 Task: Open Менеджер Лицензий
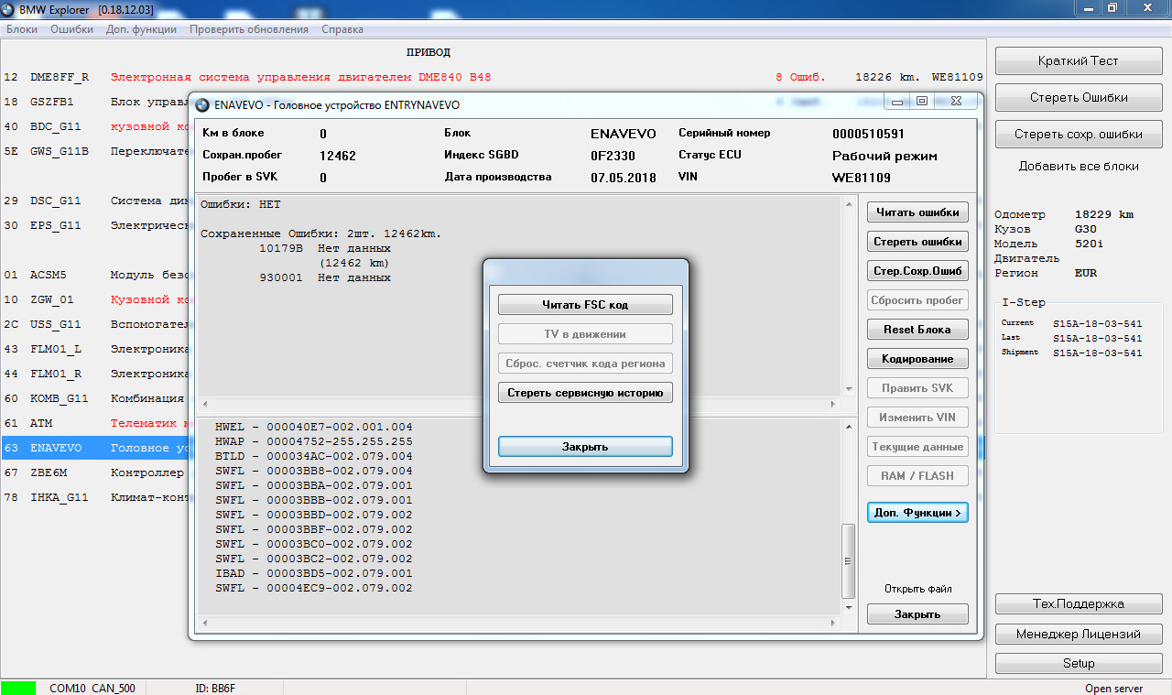coord(1078,634)
